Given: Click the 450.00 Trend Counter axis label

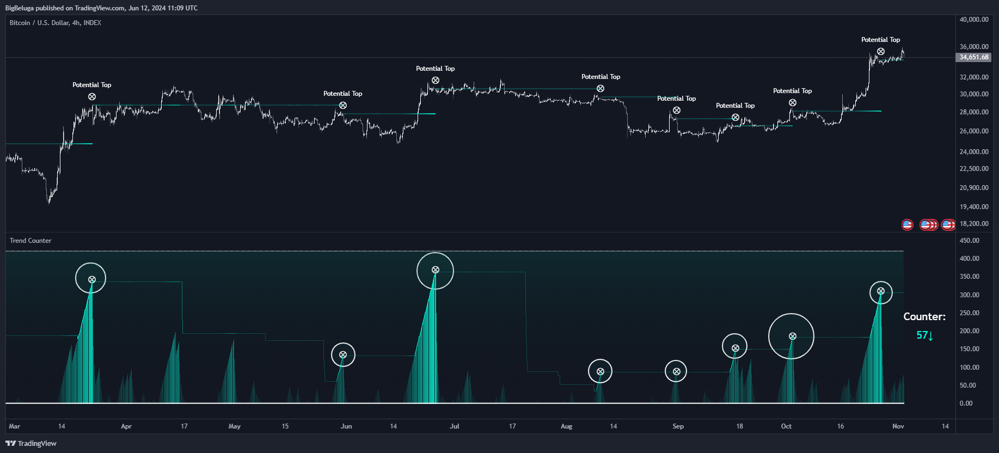Looking at the screenshot, I should (x=969, y=241).
